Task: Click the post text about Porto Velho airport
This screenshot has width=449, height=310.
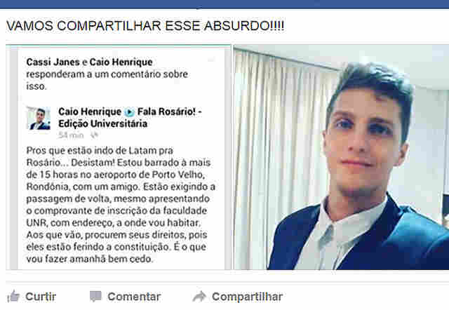Action: click(x=121, y=205)
